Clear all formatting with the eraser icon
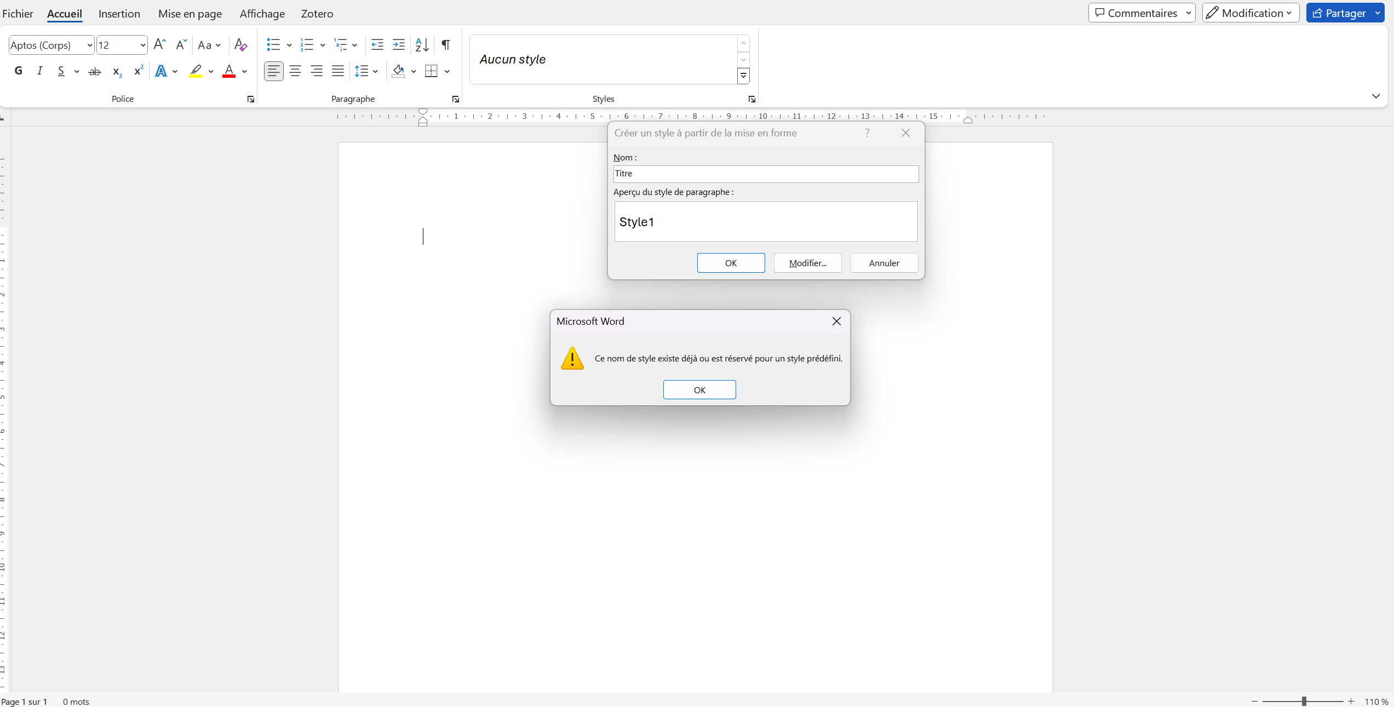Screen dimensions: 1394x707 pos(240,45)
